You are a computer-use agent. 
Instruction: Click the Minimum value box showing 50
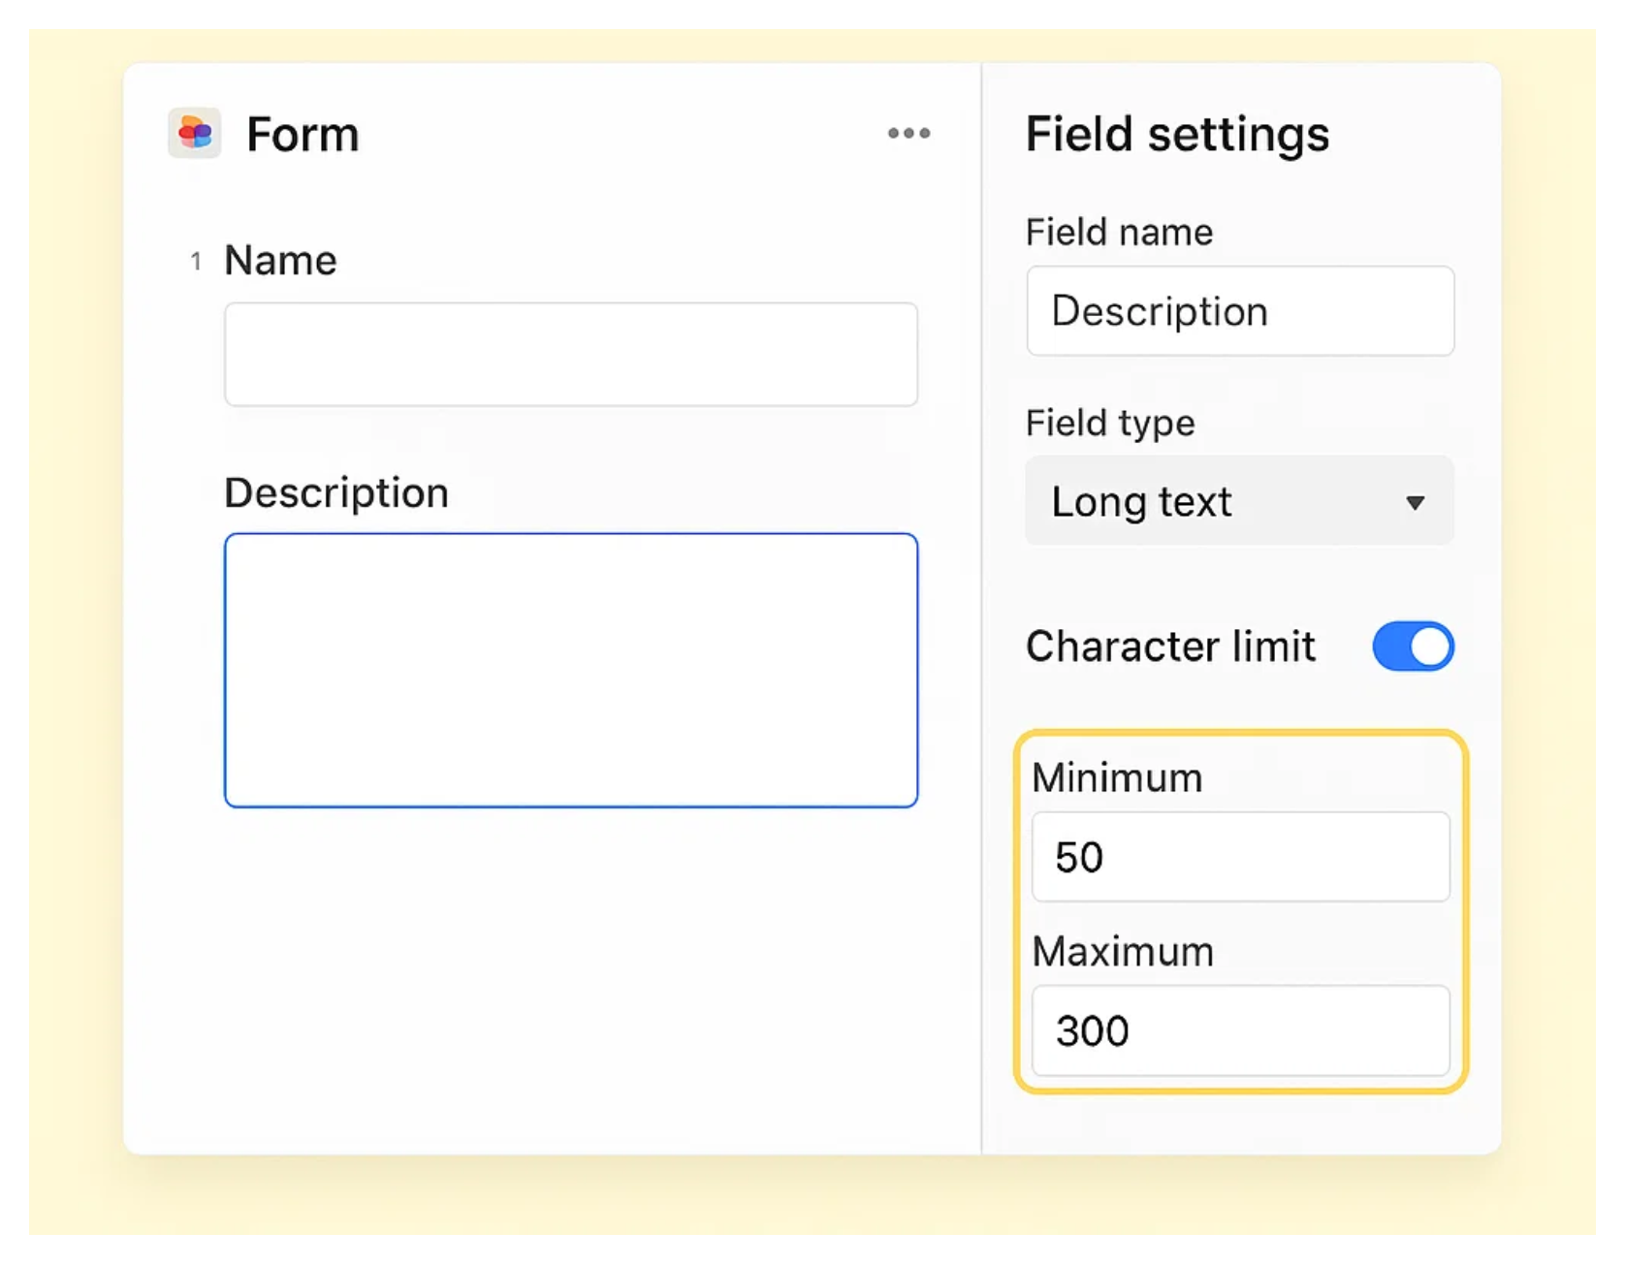coord(1241,857)
